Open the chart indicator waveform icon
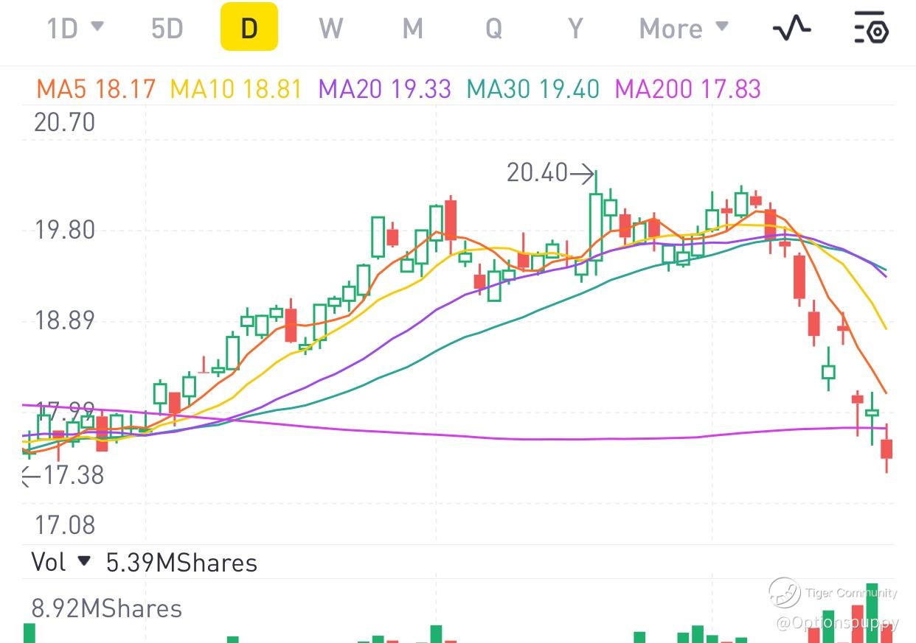The height and width of the screenshot is (643, 916). (x=791, y=29)
